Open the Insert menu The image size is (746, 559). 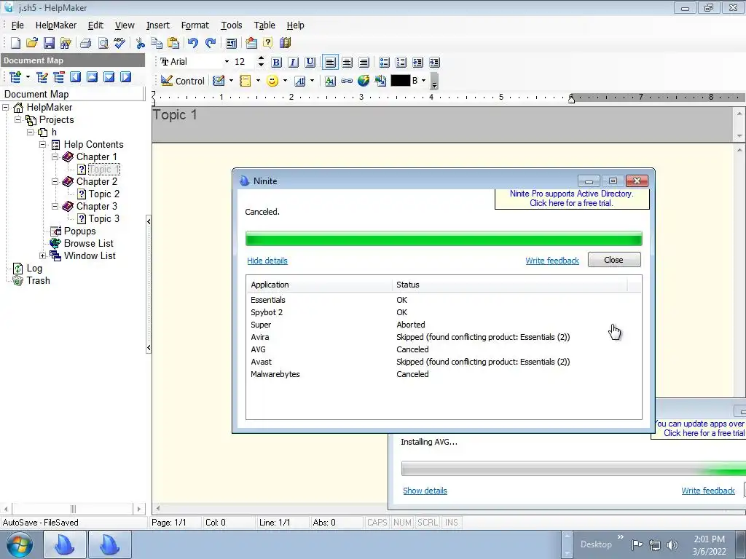(x=157, y=25)
